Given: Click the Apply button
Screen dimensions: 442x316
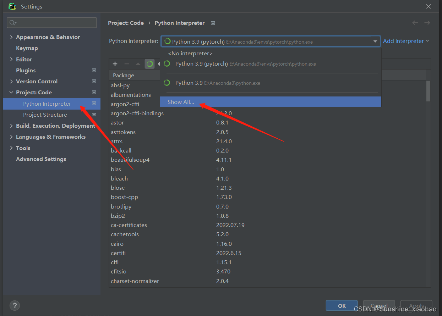Looking at the screenshot, I should (x=416, y=306).
